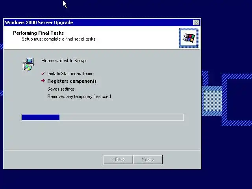
Task: Select the 'Installs Start menu items' text
Action: point(70,74)
